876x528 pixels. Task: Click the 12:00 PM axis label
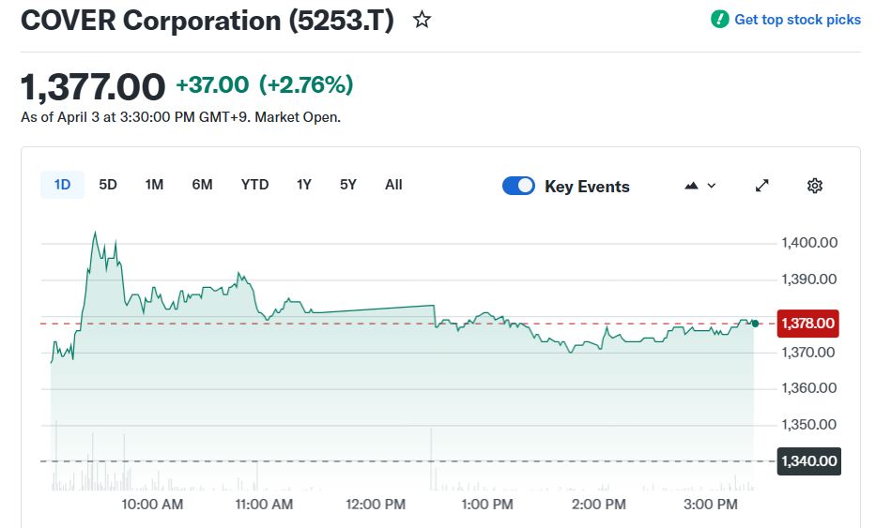coord(376,505)
